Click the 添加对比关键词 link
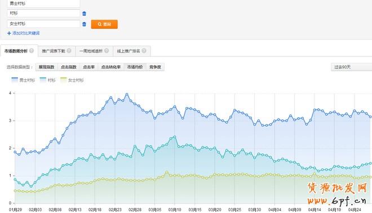This screenshot has height=213, width=372. pyautogui.click(x=26, y=33)
